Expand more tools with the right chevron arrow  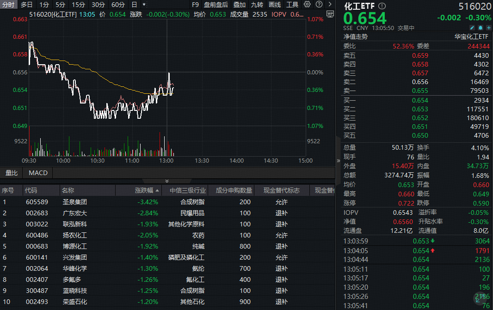[330, 4]
